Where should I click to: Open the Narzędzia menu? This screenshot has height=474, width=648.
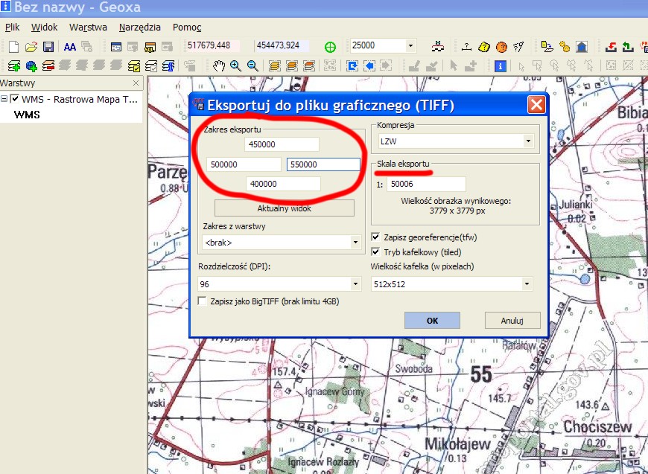[139, 28]
